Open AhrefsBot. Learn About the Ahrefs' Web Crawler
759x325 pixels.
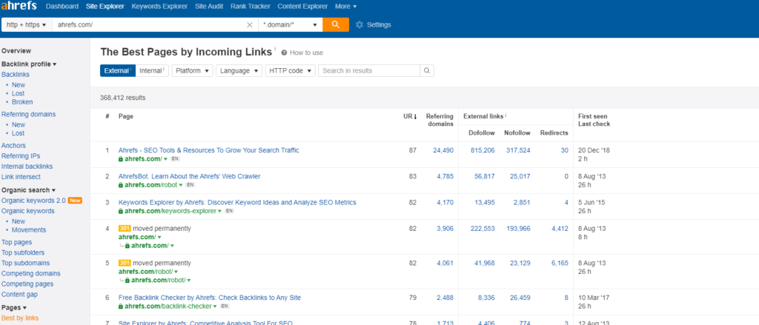(x=189, y=176)
